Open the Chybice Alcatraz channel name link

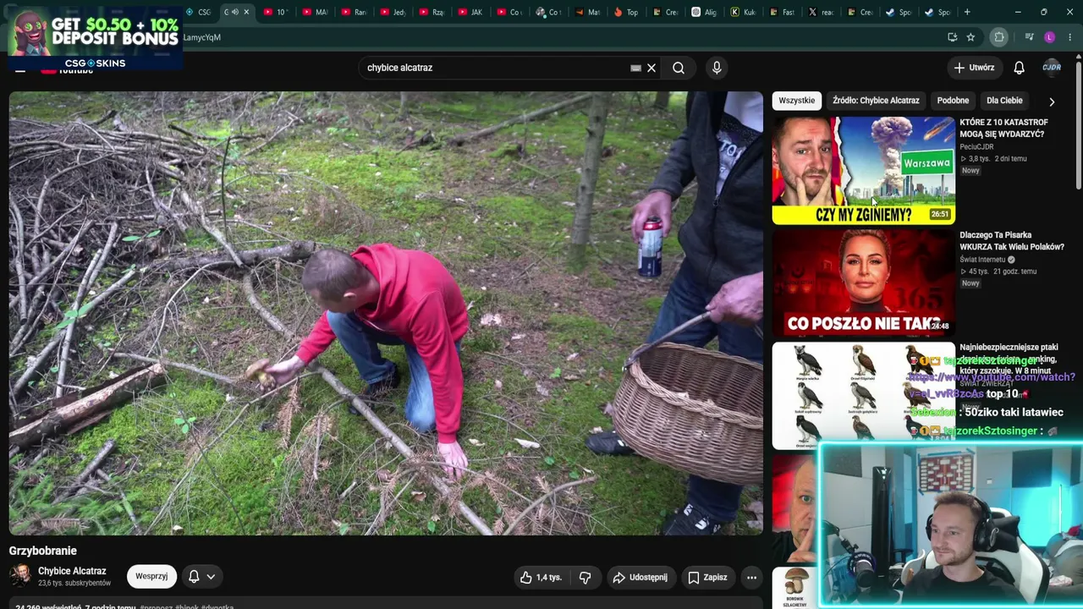pos(72,571)
